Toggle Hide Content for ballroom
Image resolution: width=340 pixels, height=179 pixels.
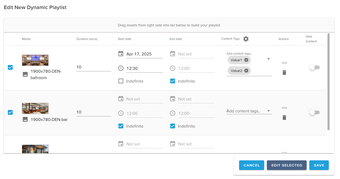tap(314, 67)
